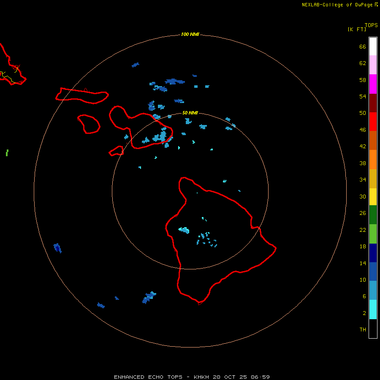Click the "54" legend value
The image size is (380, 380).
363,96
